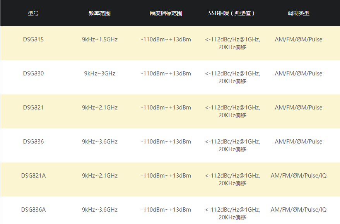Click DSG830's AM/FM/ØM/Pulse modulation cell
The height and width of the screenshot is (224, 340).
pyautogui.click(x=299, y=74)
